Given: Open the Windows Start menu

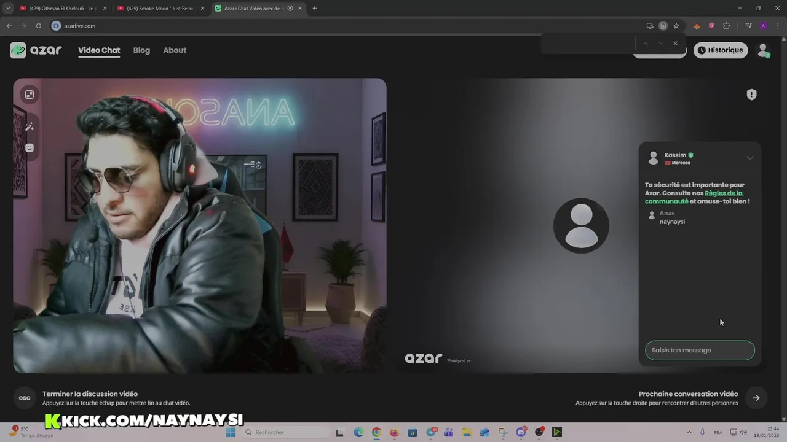Looking at the screenshot, I should point(231,432).
